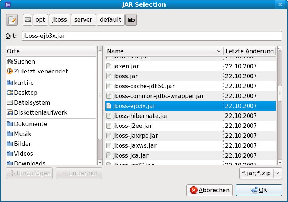The width and height of the screenshot is (288, 202).
Task: Click the file list scrollbar down arrow
Action: coord(280,162)
